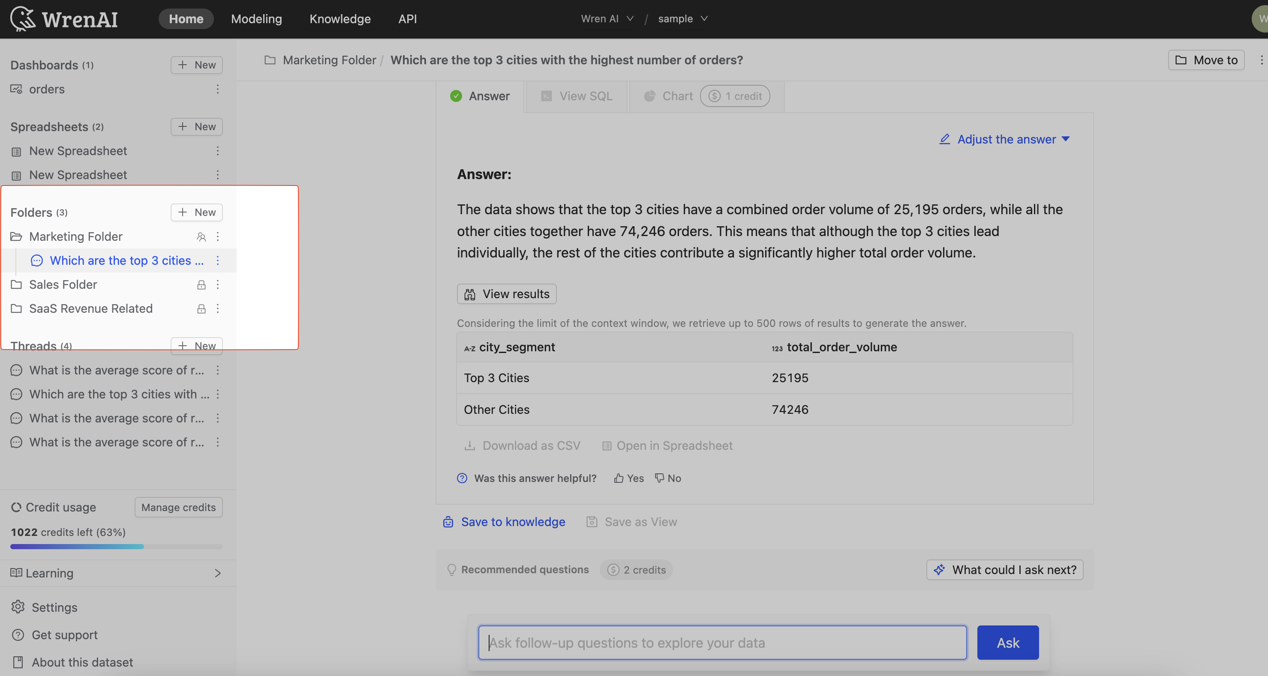Open Modeling page
Screen dimensions: 1268x676
point(256,19)
